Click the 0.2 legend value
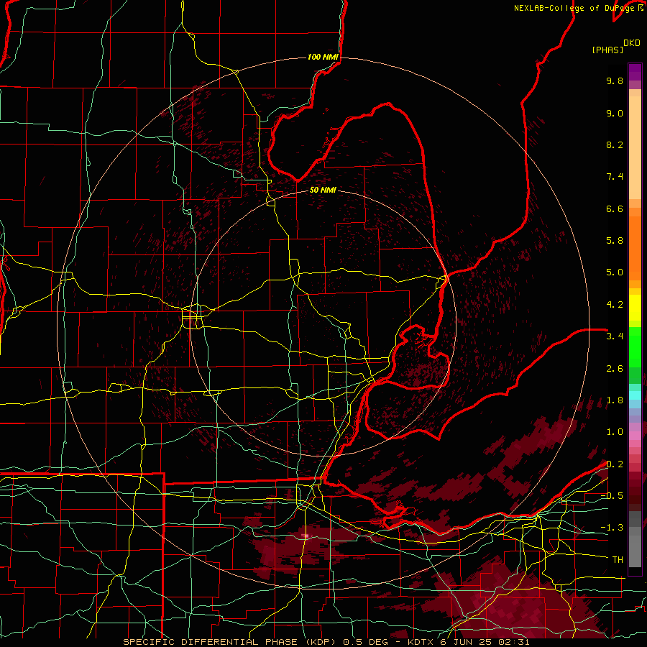The width and height of the screenshot is (647, 647). pyautogui.click(x=615, y=464)
